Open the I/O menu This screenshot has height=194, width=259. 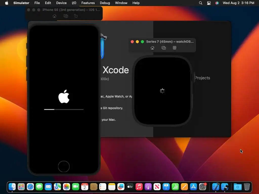click(74, 3)
